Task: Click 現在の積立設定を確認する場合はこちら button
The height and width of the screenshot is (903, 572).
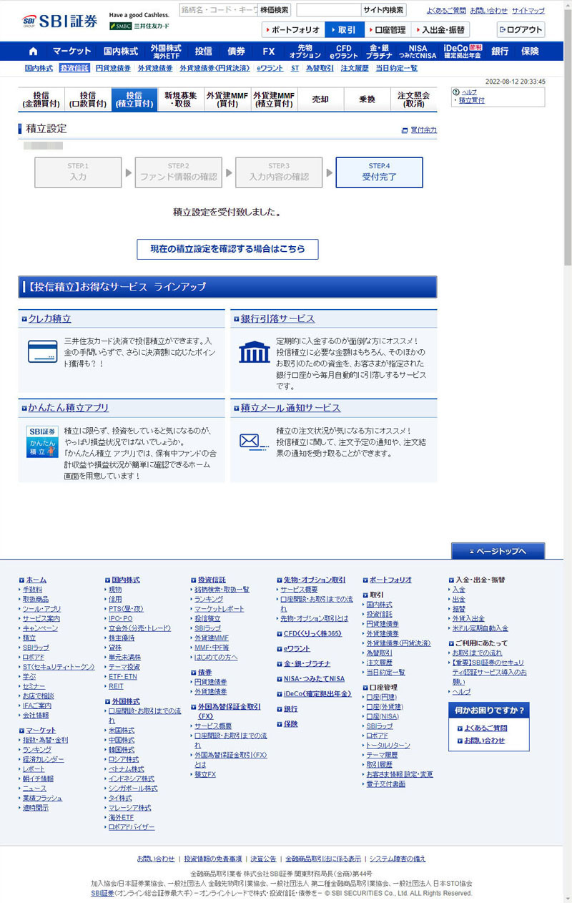Action: click(227, 249)
